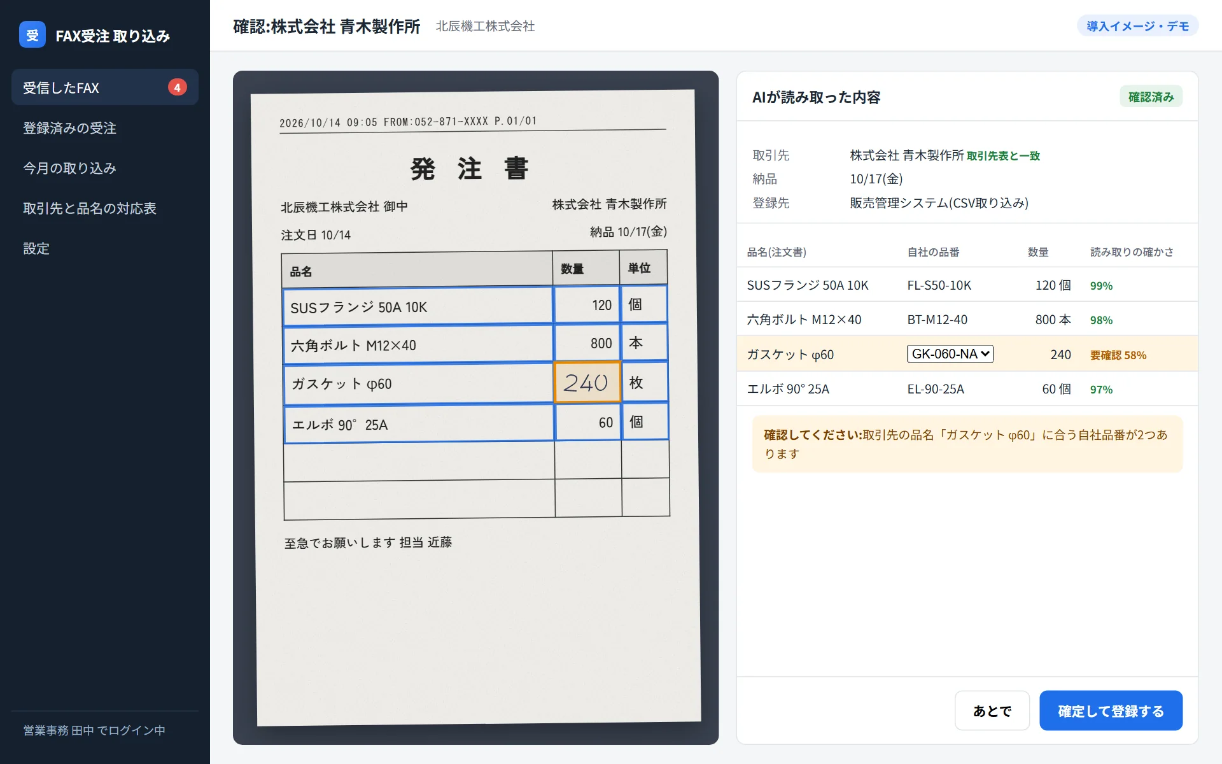1222x764 pixels.
Task: Click the 北辰機工株式会社 header subtitle
Action: tap(485, 26)
